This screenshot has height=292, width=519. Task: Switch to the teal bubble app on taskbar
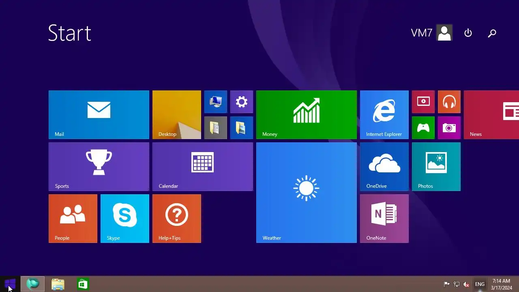point(33,284)
